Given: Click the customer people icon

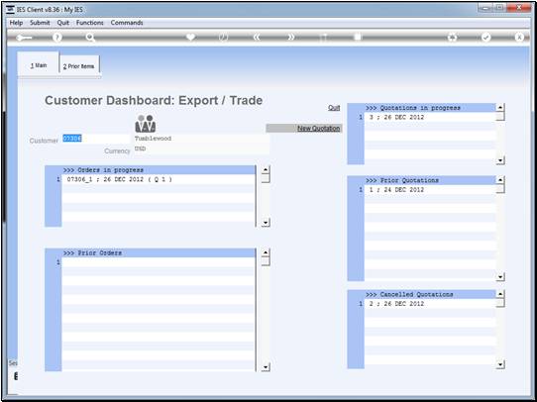Looking at the screenshot, I should click(x=146, y=124).
